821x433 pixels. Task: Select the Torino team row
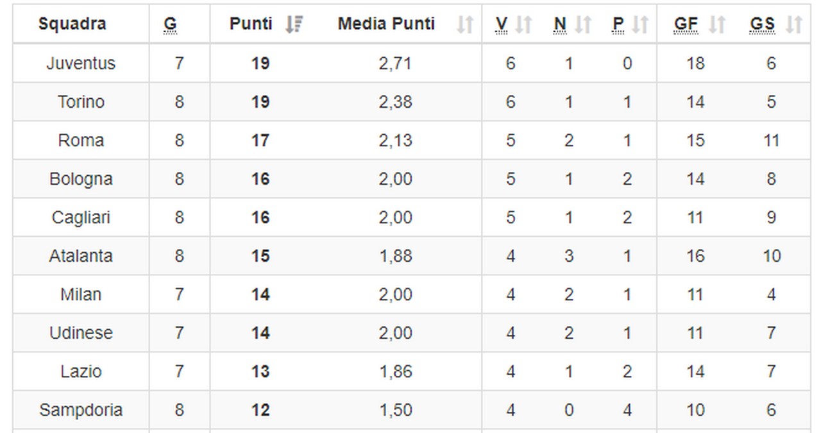pyautogui.click(x=81, y=102)
